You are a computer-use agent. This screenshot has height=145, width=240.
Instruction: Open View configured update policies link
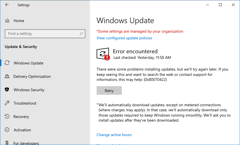pyautogui.click(x=124, y=38)
